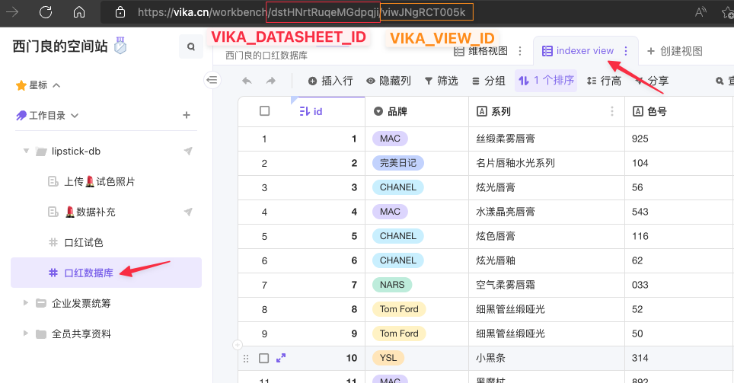Expand the 工作目录 dropdown chevron
Screen dimensions: 734x383
click(x=75, y=116)
